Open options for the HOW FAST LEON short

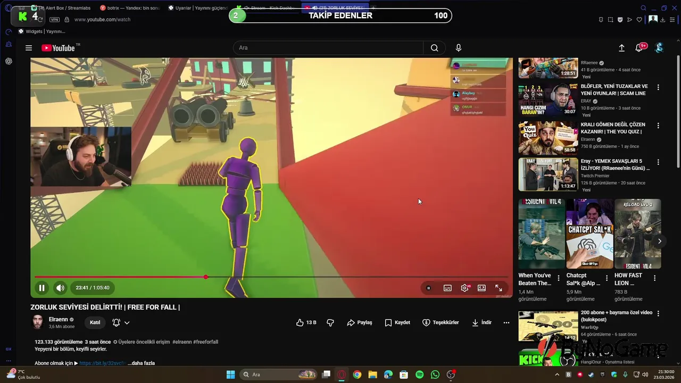(654, 278)
